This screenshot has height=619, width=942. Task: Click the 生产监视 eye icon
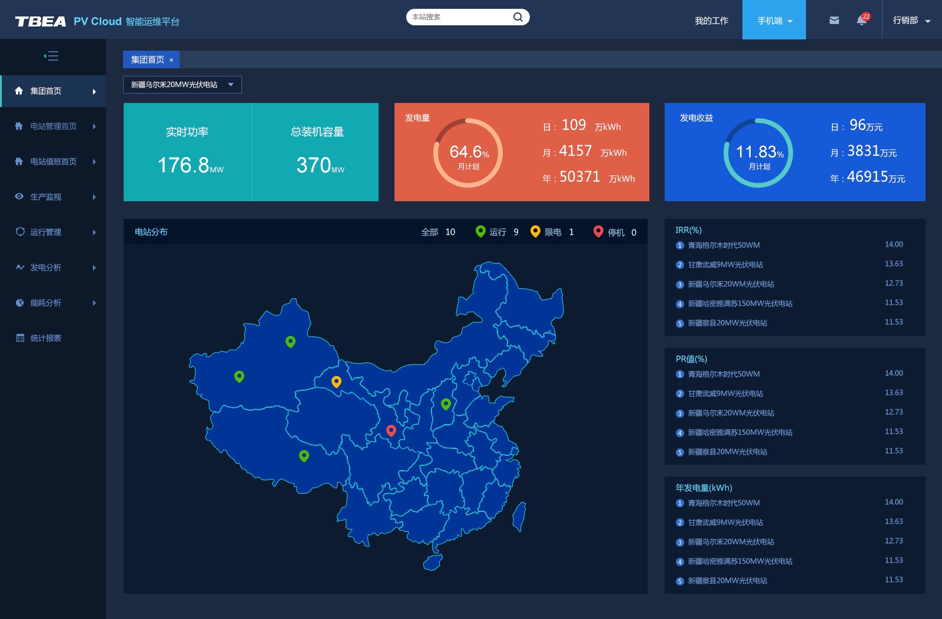(x=19, y=197)
